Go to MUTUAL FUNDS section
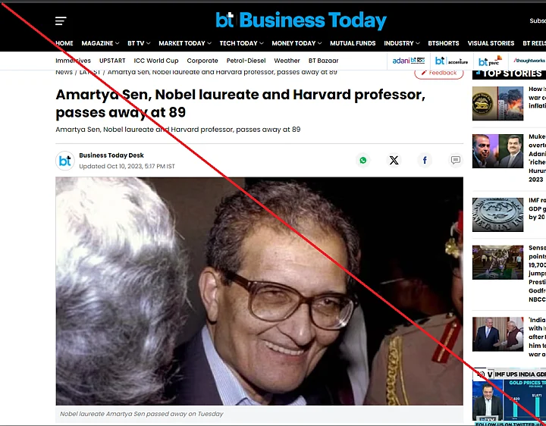546x426 pixels. point(353,43)
